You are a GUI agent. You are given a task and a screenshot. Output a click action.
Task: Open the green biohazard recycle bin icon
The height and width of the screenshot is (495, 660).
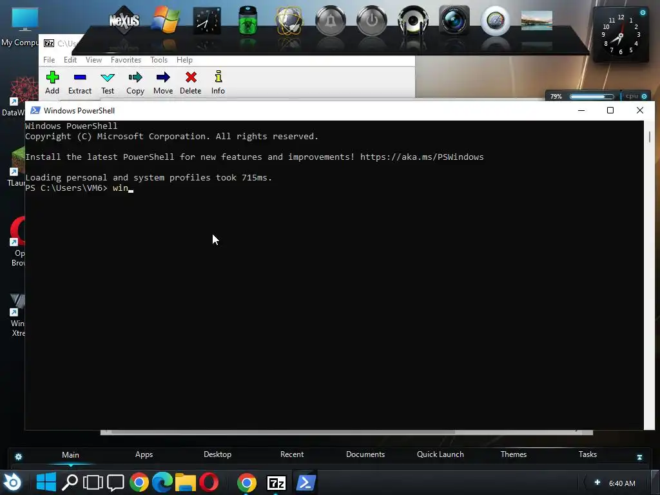coord(248,20)
